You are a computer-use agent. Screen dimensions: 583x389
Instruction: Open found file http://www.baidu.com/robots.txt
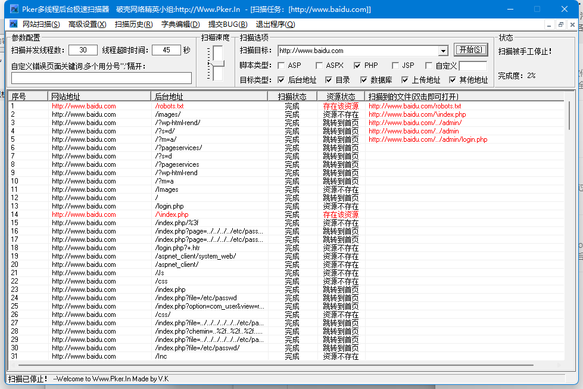tap(414, 106)
